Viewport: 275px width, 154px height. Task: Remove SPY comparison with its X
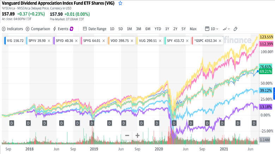187,41
